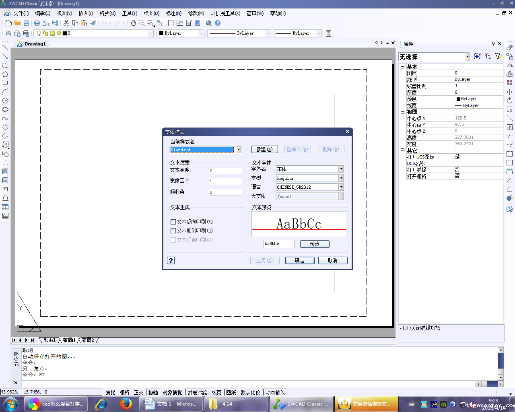Select the Polygon draw tool
This screenshot has height=412, width=515.
(5, 74)
